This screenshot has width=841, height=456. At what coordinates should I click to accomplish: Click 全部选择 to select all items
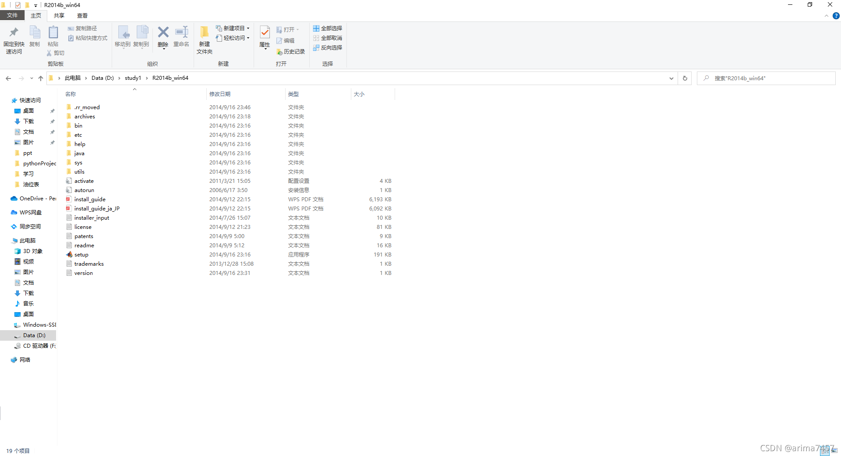tap(328, 28)
